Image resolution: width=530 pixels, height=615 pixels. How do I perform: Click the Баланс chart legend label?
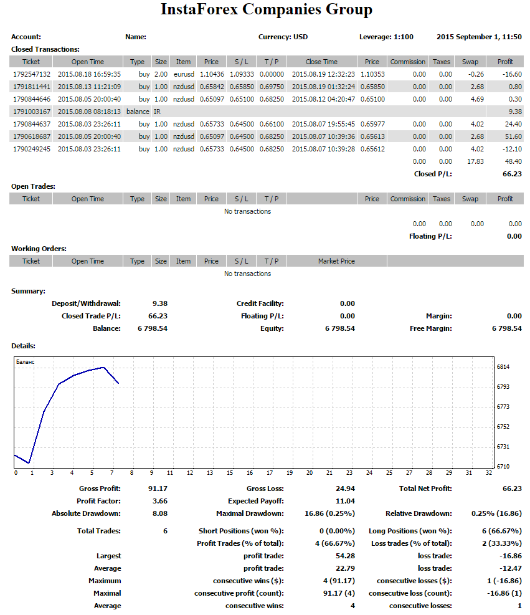pos(25,362)
